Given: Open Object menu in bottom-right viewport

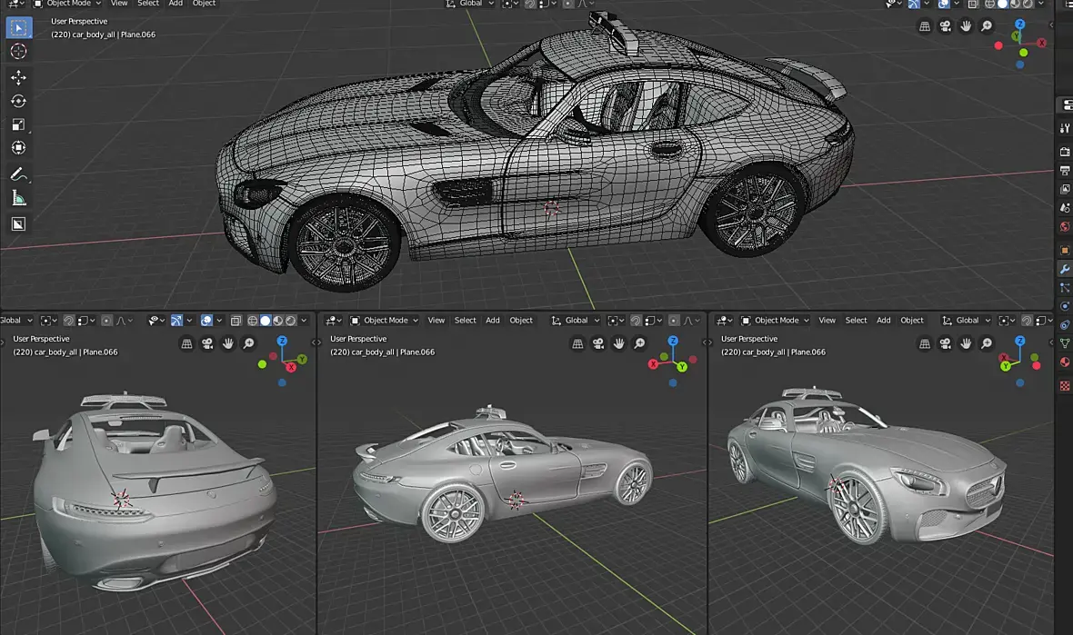Looking at the screenshot, I should point(911,320).
